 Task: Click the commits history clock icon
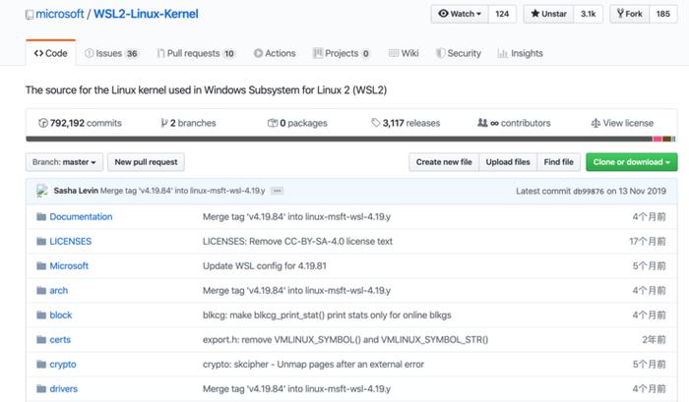pyautogui.click(x=43, y=123)
